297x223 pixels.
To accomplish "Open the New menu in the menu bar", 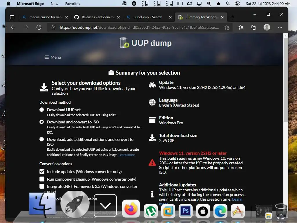I will pyautogui.click(x=54, y=3).
